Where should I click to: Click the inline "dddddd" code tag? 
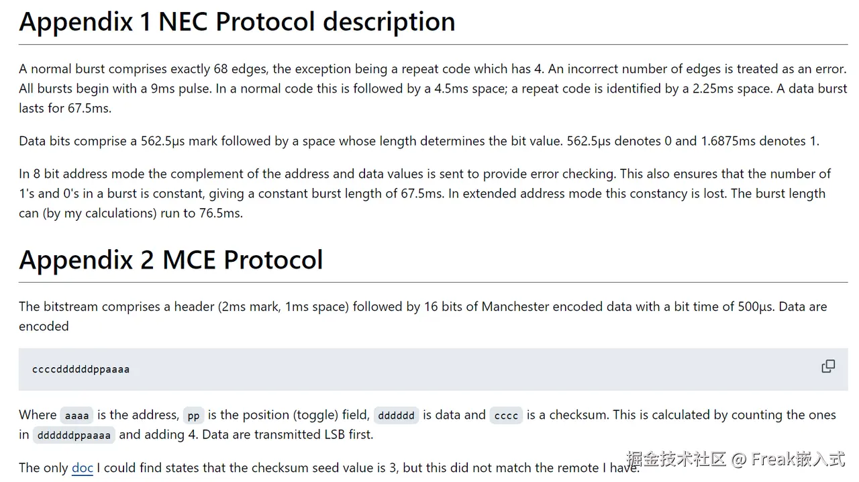coord(396,416)
